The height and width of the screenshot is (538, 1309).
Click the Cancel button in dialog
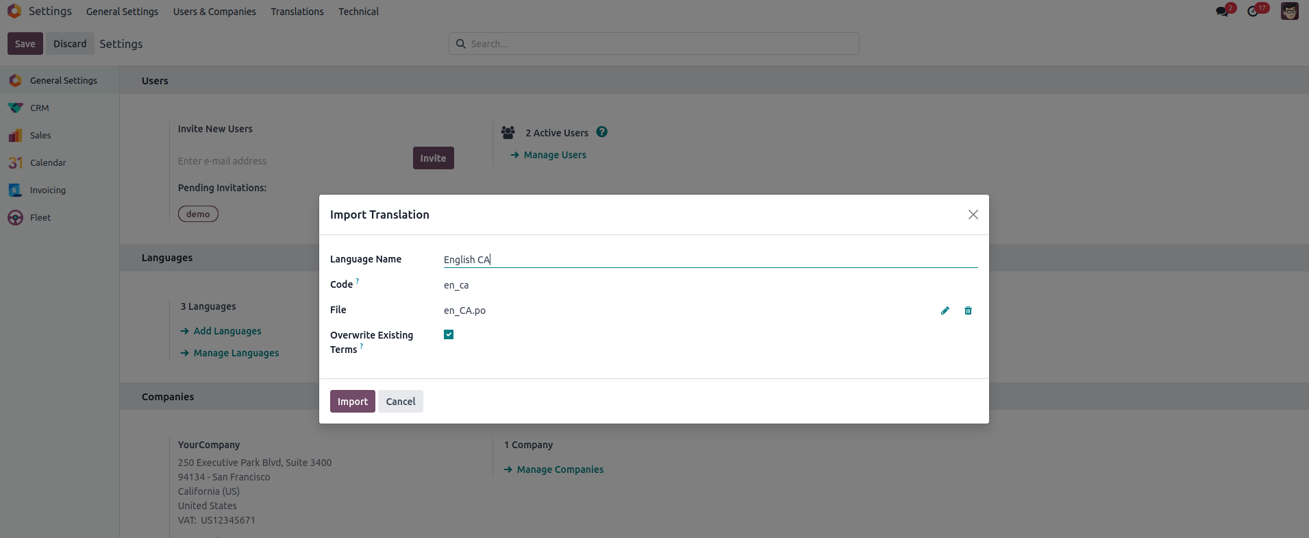tap(401, 402)
